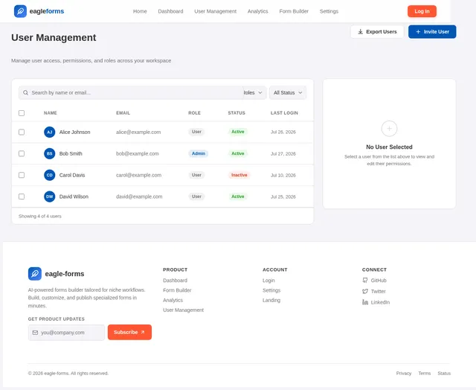The width and height of the screenshot is (476, 390).
Task: Open Dashboard from top navigation
Action: pos(170,11)
